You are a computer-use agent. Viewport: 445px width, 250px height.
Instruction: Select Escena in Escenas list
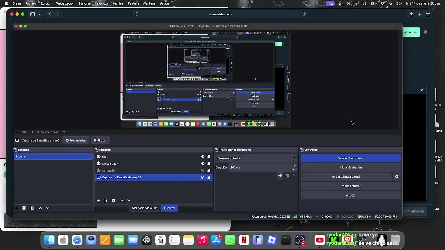[x=53, y=157]
